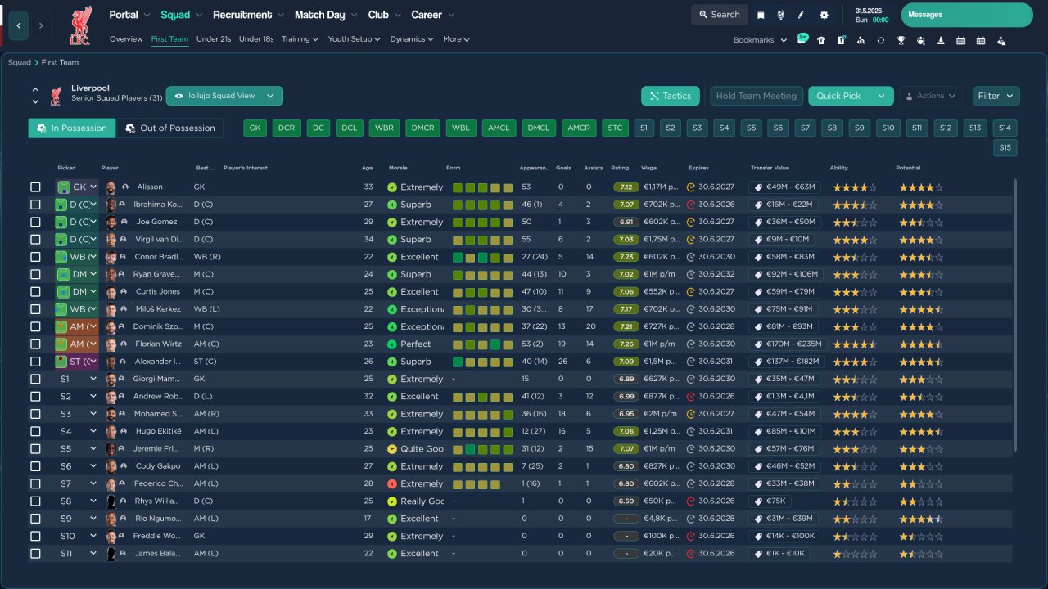Open the Messages button
Screen dimensions: 1048x589
(967, 15)
